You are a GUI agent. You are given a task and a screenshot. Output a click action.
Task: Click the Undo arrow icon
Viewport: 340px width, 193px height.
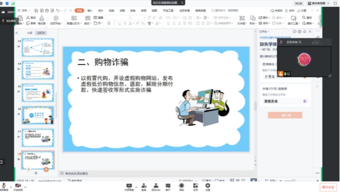(x=57, y=10)
